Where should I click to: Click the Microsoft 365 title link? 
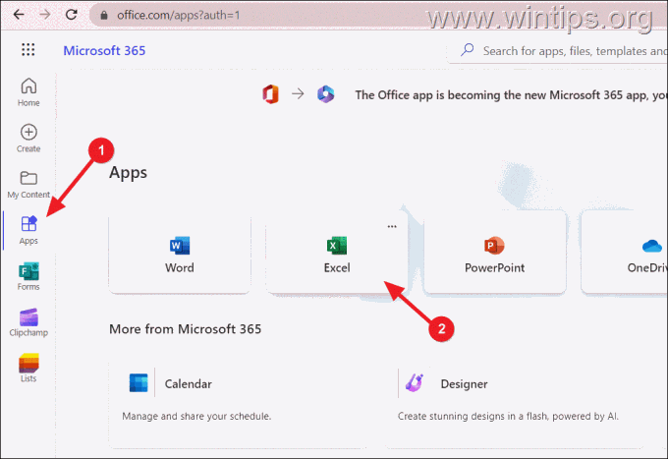point(104,50)
